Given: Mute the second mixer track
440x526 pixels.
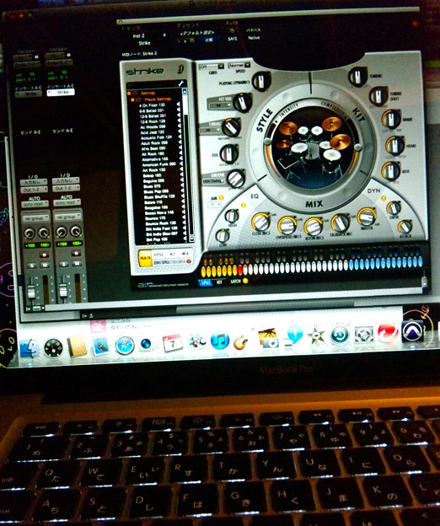Looking at the screenshot, I should coord(77,264).
